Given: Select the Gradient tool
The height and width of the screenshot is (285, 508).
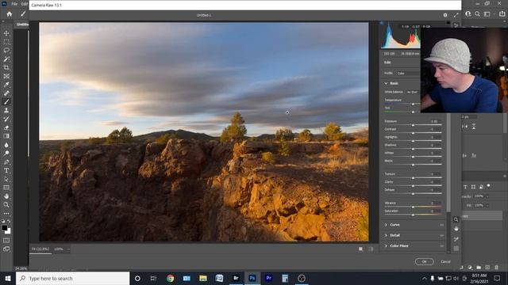Looking at the screenshot, I should click(6, 136).
